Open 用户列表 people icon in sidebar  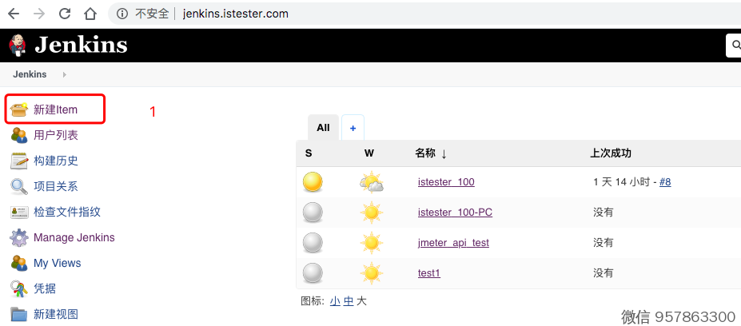pyautogui.click(x=19, y=135)
